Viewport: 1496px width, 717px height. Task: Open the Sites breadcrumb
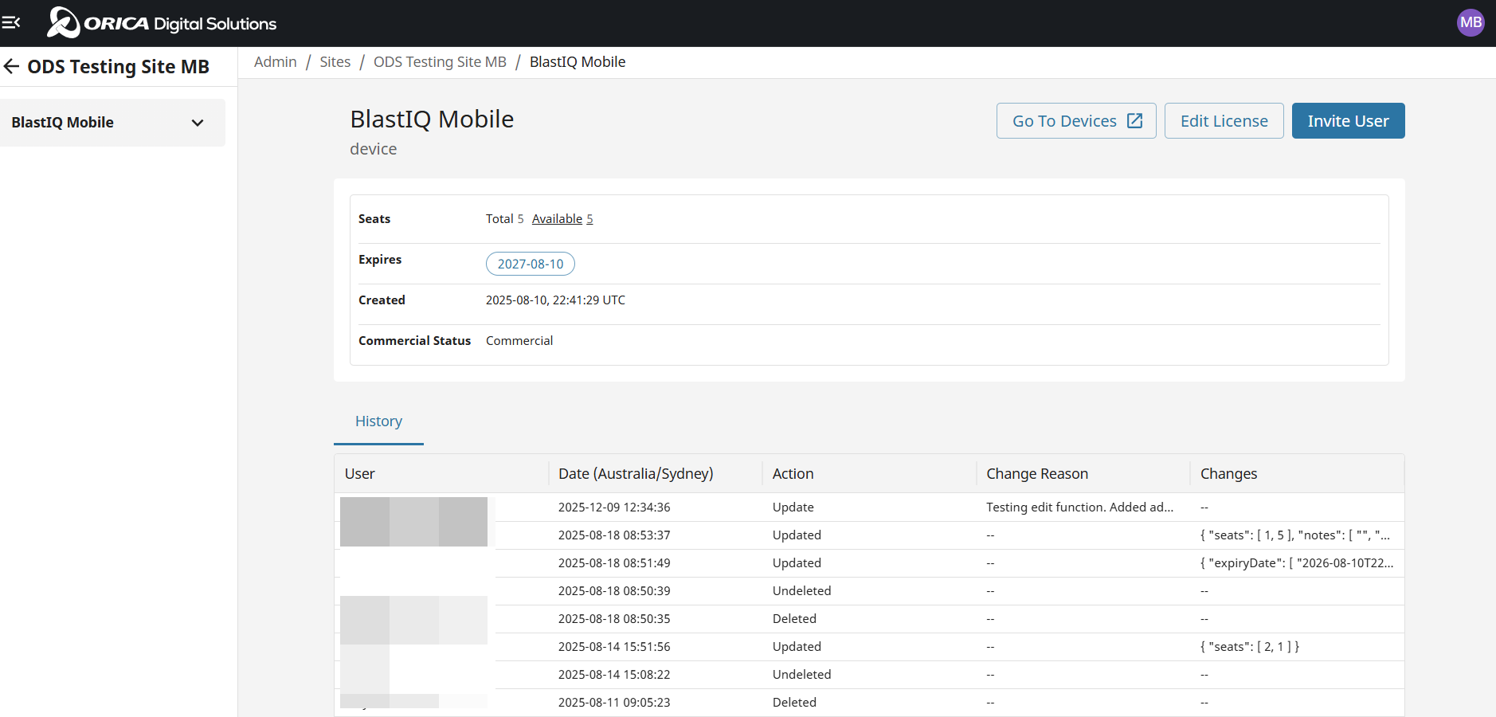(x=335, y=62)
